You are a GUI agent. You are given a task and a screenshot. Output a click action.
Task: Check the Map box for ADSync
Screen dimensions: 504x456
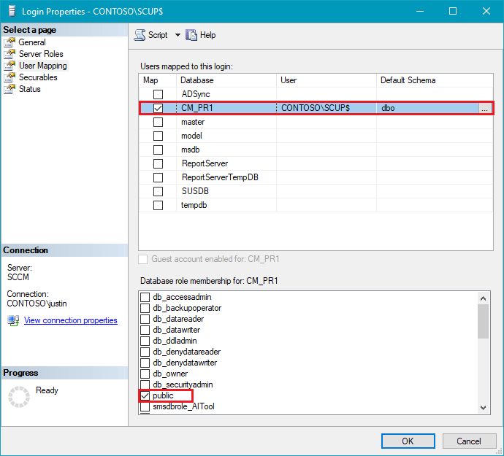(158, 94)
